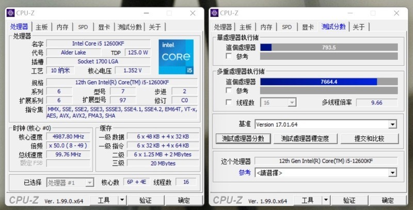
Task: Click single thread score bar 793.5
Action: (x=329, y=47)
